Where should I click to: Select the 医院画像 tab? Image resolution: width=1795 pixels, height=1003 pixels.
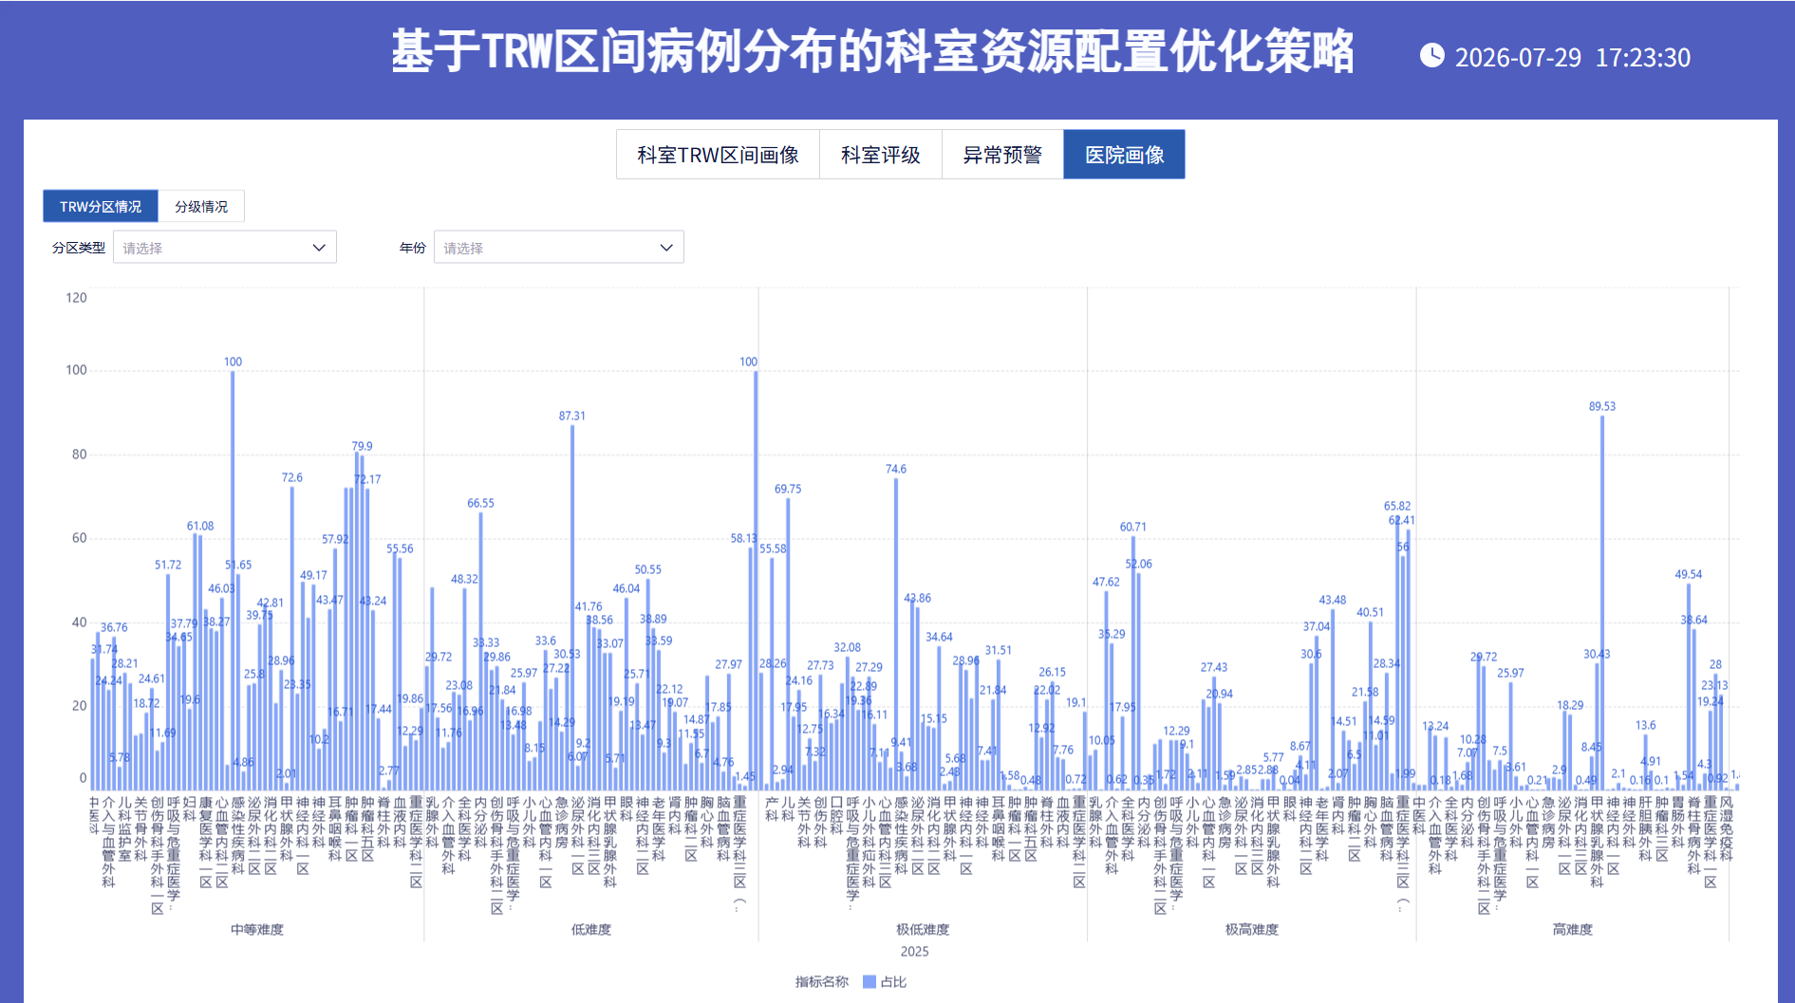coord(1124,155)
